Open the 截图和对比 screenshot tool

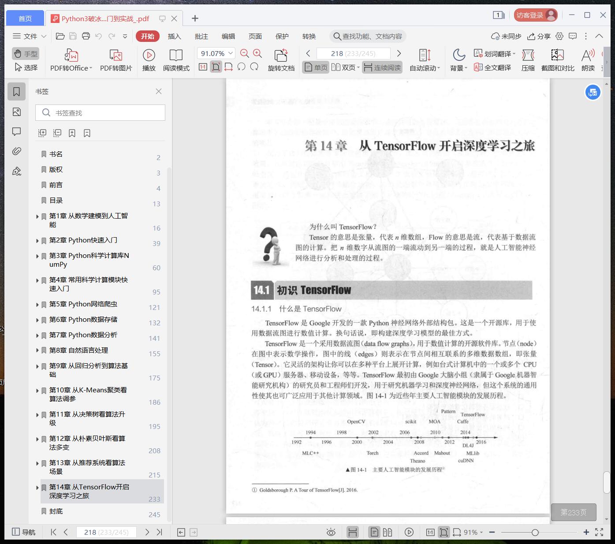[x=558, y=60]
